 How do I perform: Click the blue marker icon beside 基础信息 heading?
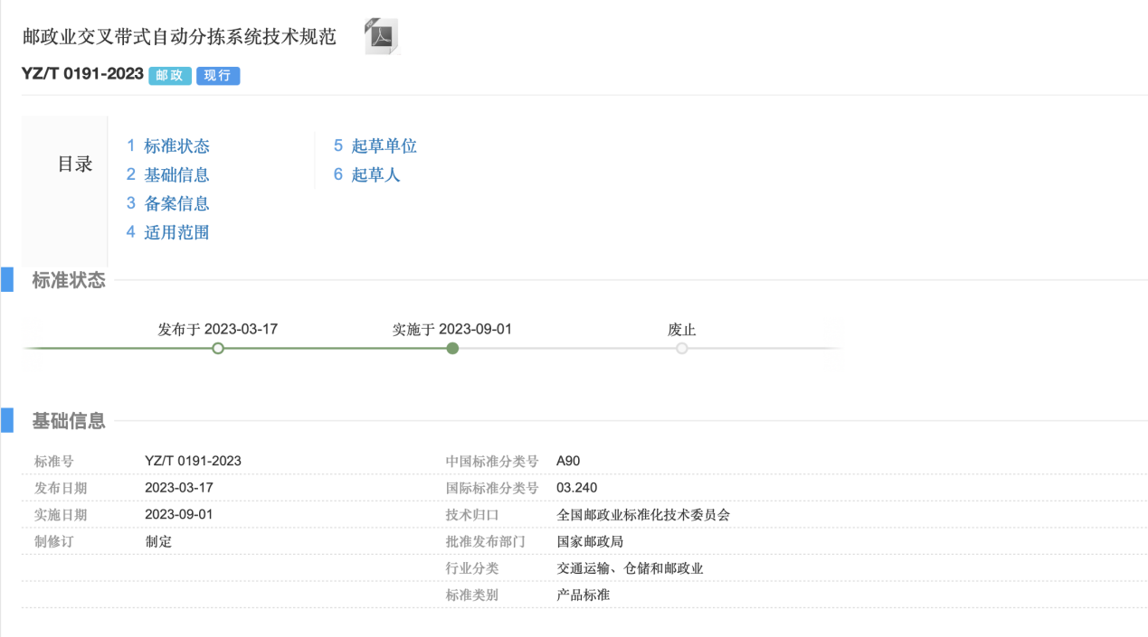tap(8, 419)
